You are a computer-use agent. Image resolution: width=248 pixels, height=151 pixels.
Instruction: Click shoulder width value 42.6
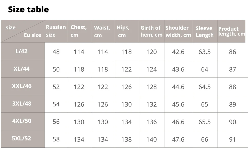coord(178,52)
